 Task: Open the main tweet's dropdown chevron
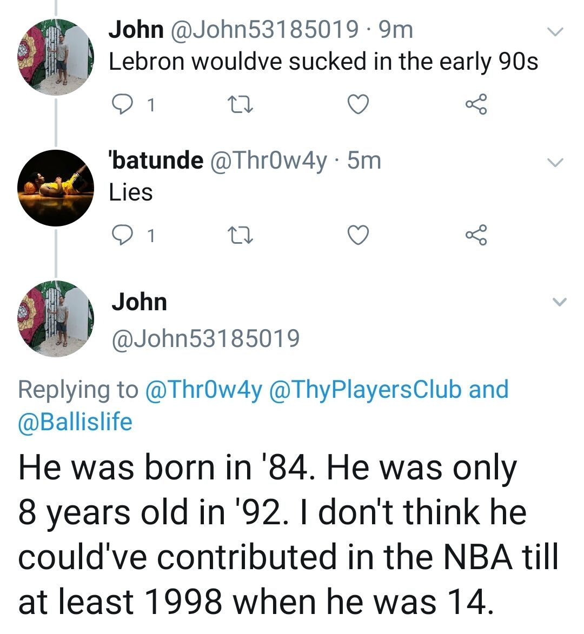click(560, 302)
